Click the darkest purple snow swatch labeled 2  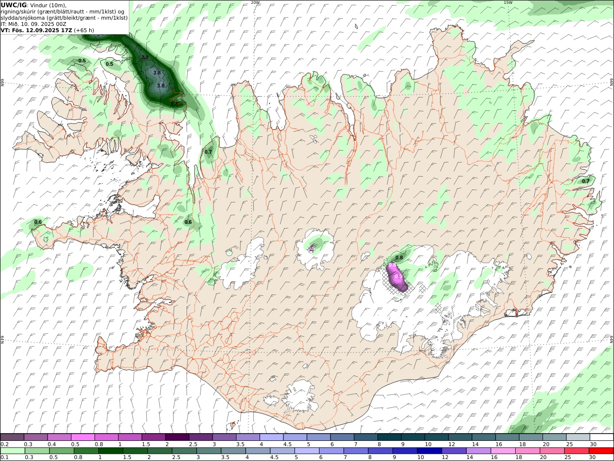click(177, 437)
